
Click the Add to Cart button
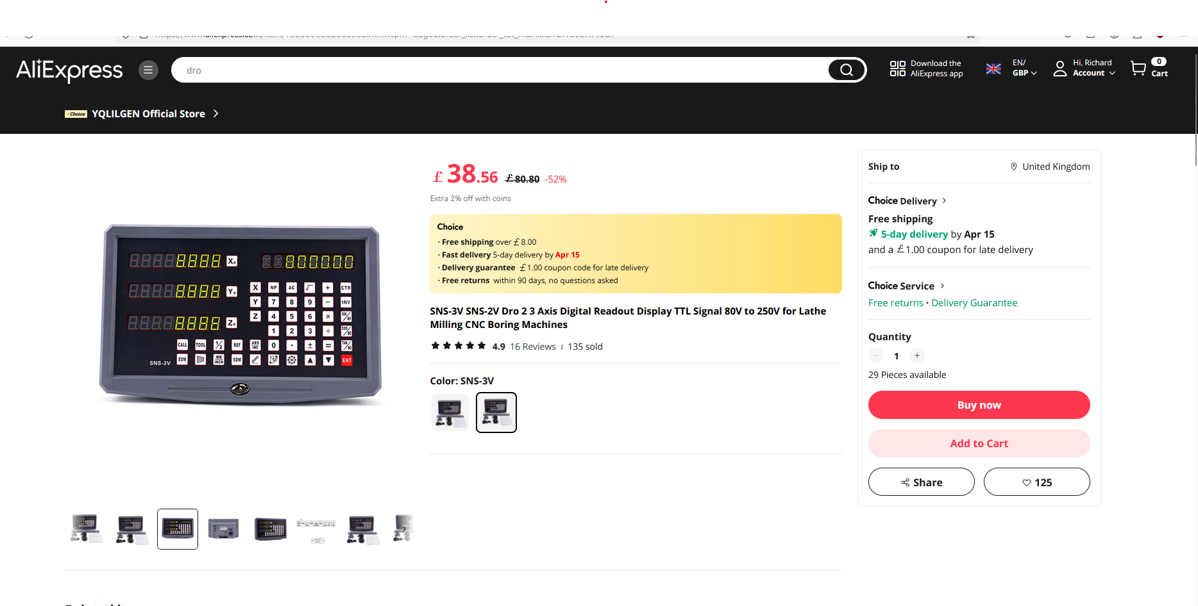pos(979,443)
